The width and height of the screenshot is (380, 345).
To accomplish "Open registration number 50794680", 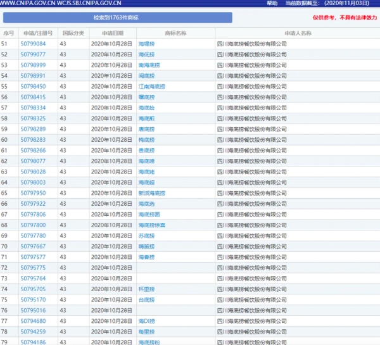I will click(33, 321).
